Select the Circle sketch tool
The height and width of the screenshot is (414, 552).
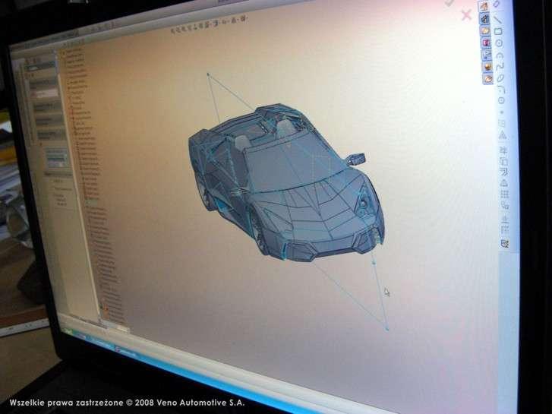[x=499, y=43]
